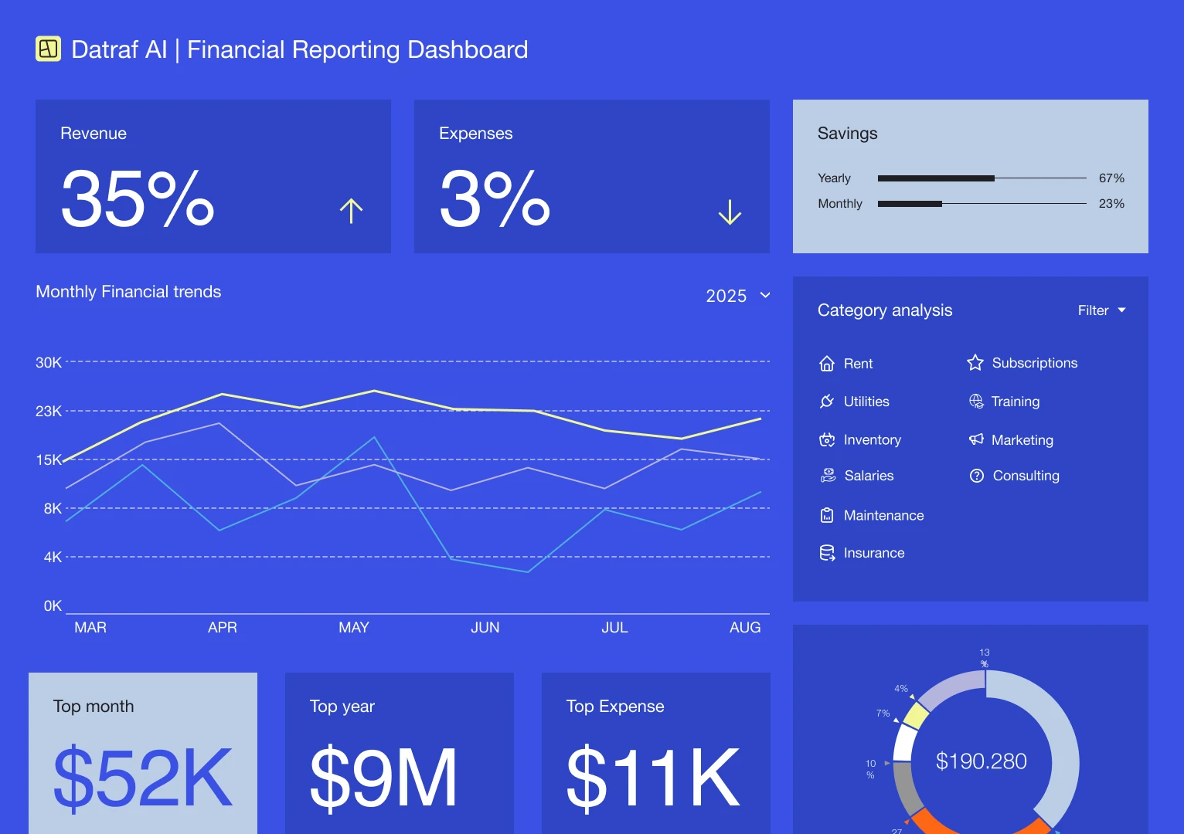The width and height of the screenshot is (1184, 834).
Task: Click the APR axis label
Action: [223, 628]
